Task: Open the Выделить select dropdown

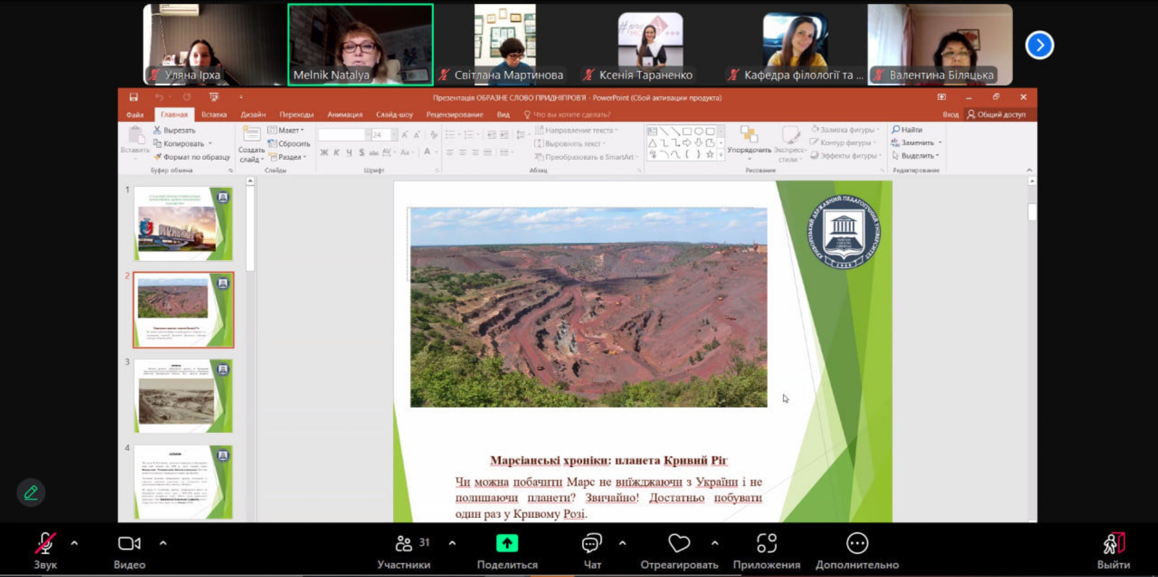Action: click(915, 156)
